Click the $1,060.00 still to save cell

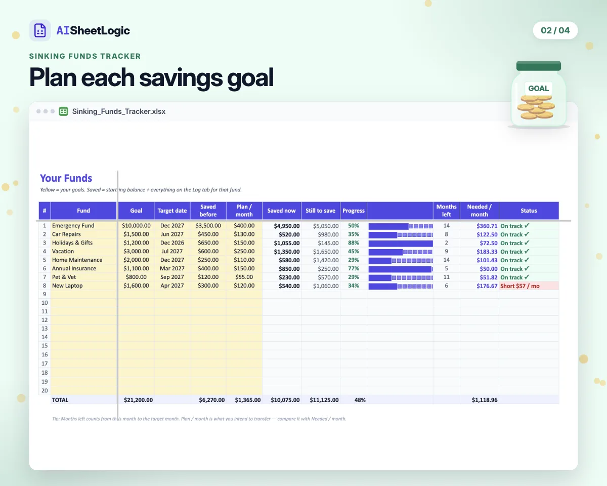[321, 286]
